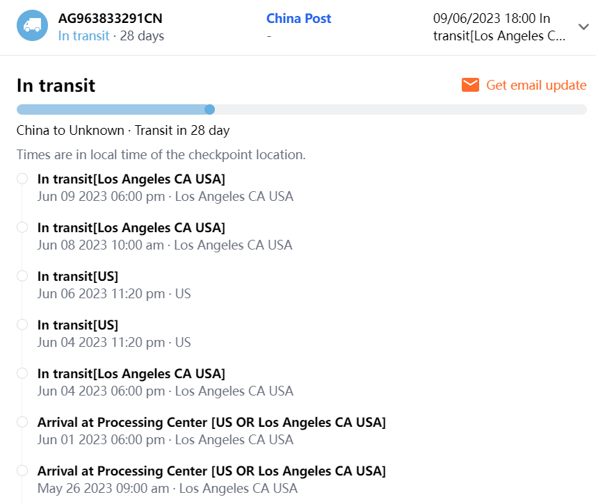This screenshot has width=596, height=504.
Task: Click the Jun 08 2023 checkpoint dot
Action: (22, 227)
